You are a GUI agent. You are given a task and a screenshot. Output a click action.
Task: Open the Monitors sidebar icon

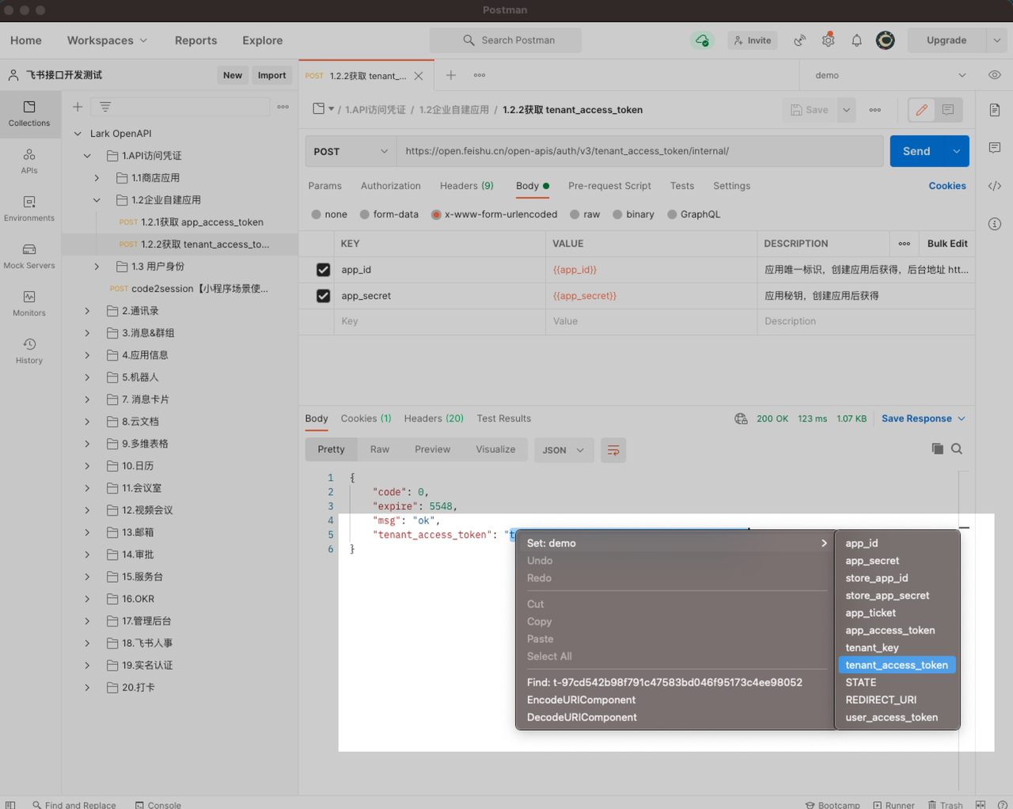(x=29, y=304)
